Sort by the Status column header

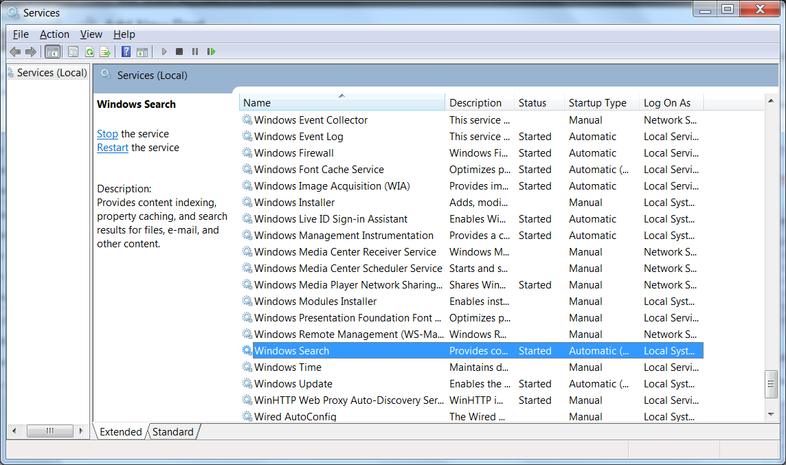539,103
